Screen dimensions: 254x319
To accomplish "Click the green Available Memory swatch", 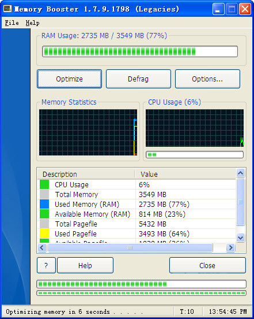I will point(44,214).
